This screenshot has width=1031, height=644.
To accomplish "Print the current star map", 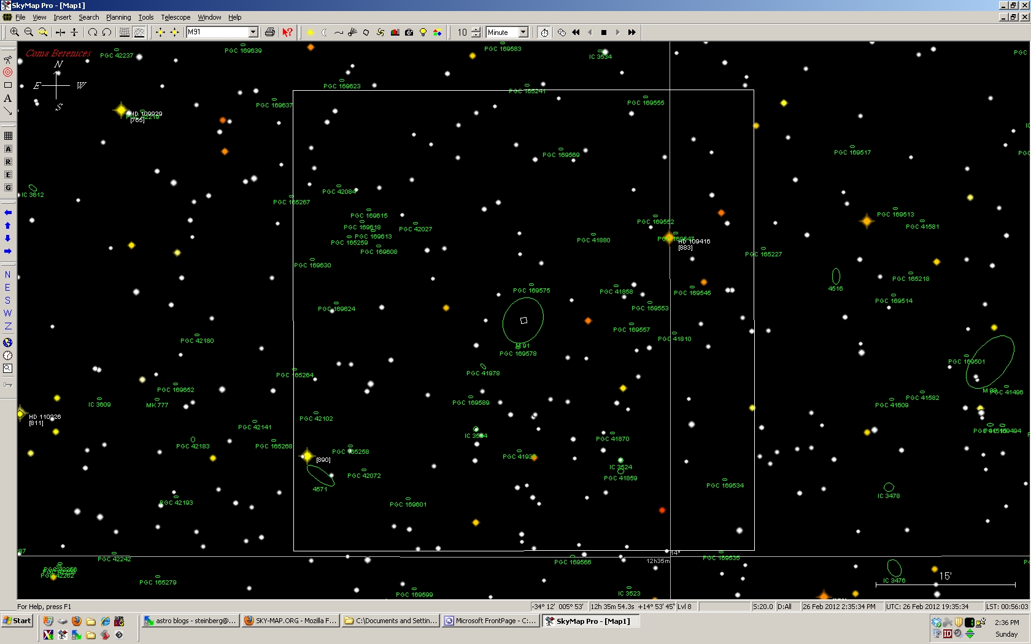I will click(x=269, y=32).
